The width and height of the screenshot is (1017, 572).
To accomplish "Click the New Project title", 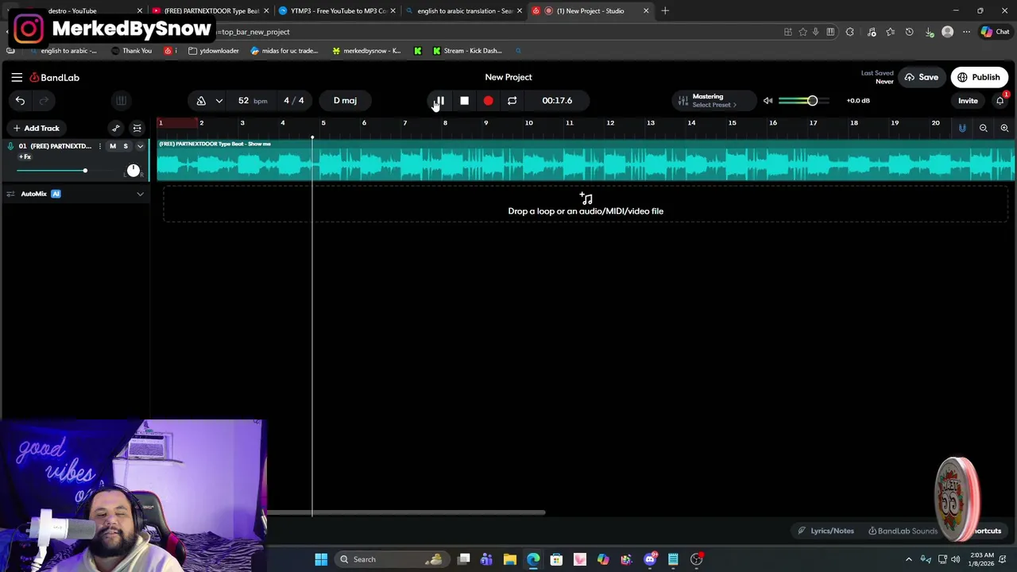I will coord(508,77).
